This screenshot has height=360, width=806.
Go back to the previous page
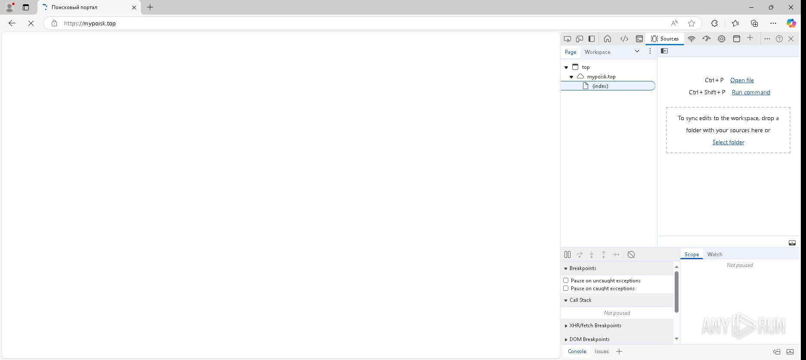[12, 23]
